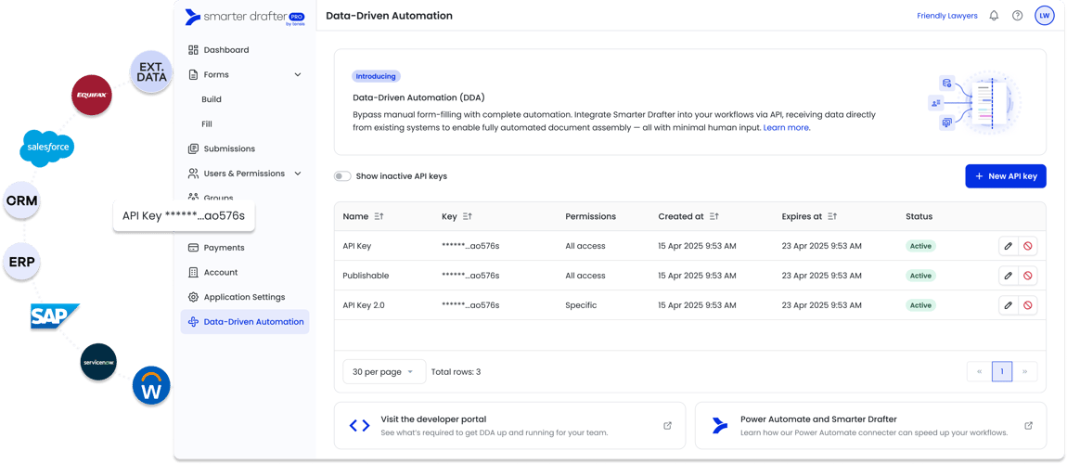Go to Dashboard in sidebar

225,50
